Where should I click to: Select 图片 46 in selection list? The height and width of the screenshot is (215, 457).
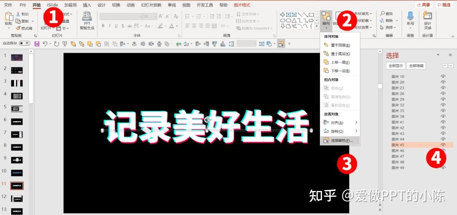click(x=398, y=150)
